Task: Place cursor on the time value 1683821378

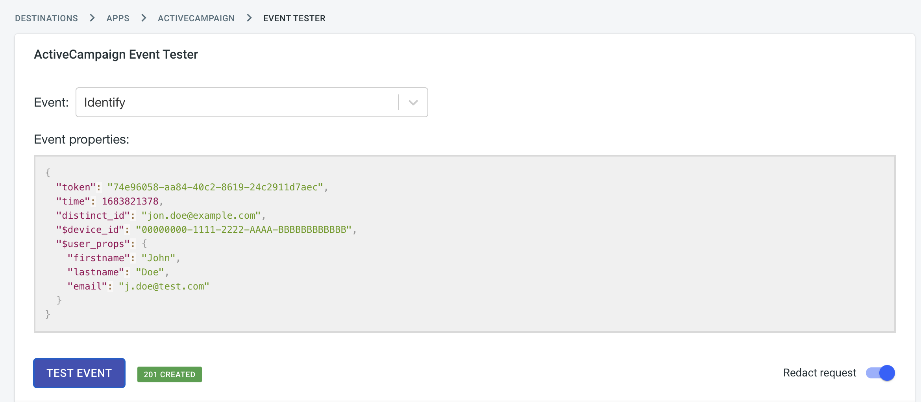Action: pyautogui.click(x=130, y=201)
